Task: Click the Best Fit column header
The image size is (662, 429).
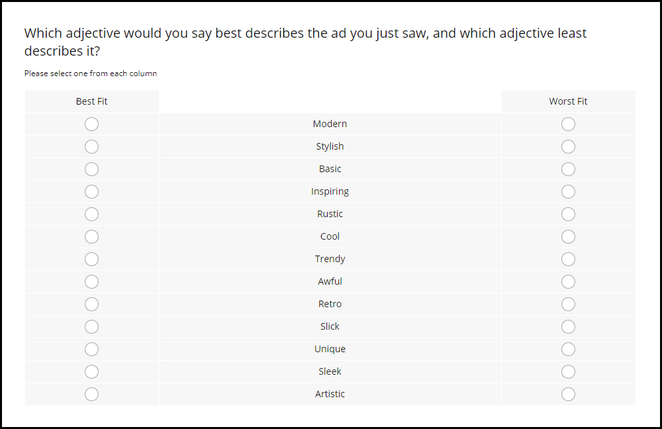Action: pos(91,101)
